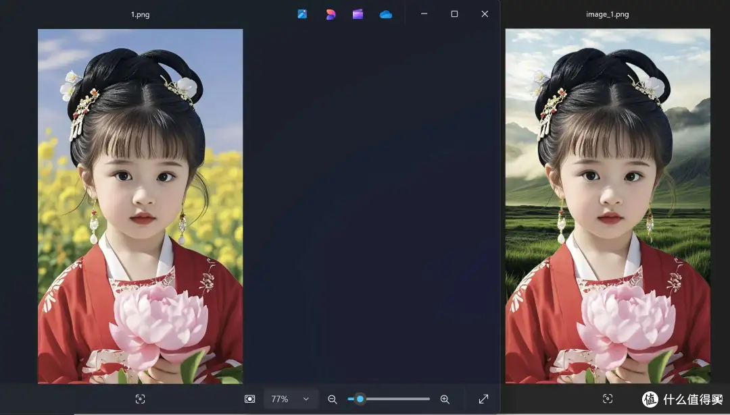Viewport: 730px width, 415px height.
Task: Open the Edit image tool icon
Action: point(302,14)
